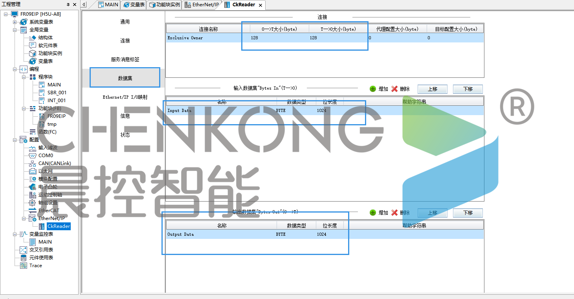Open the INT_001 interrupt program icon
574x299 pixels.
42,101
